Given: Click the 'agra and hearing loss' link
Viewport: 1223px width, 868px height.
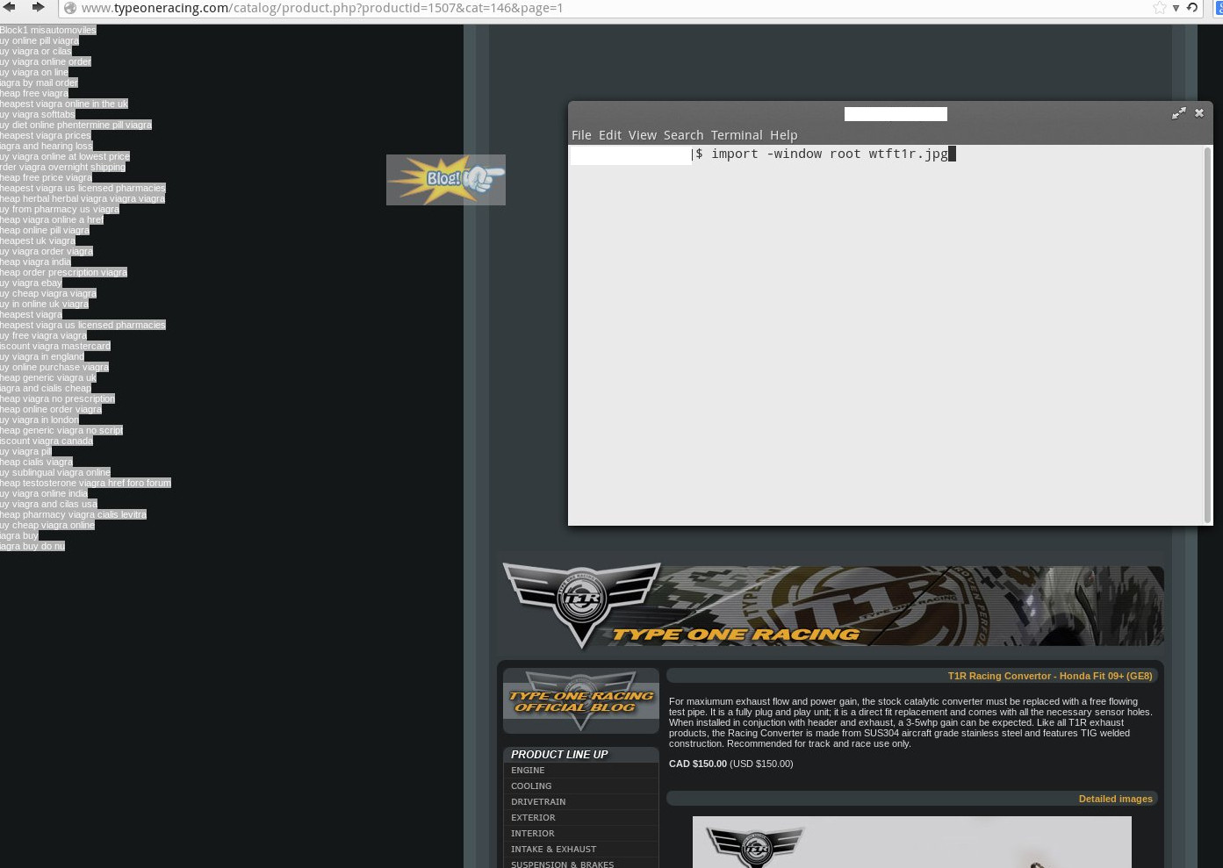Looking at the screenshot, I should click(47, 146).
